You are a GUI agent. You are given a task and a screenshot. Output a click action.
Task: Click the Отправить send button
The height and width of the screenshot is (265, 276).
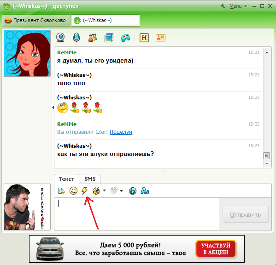[246, 214]
